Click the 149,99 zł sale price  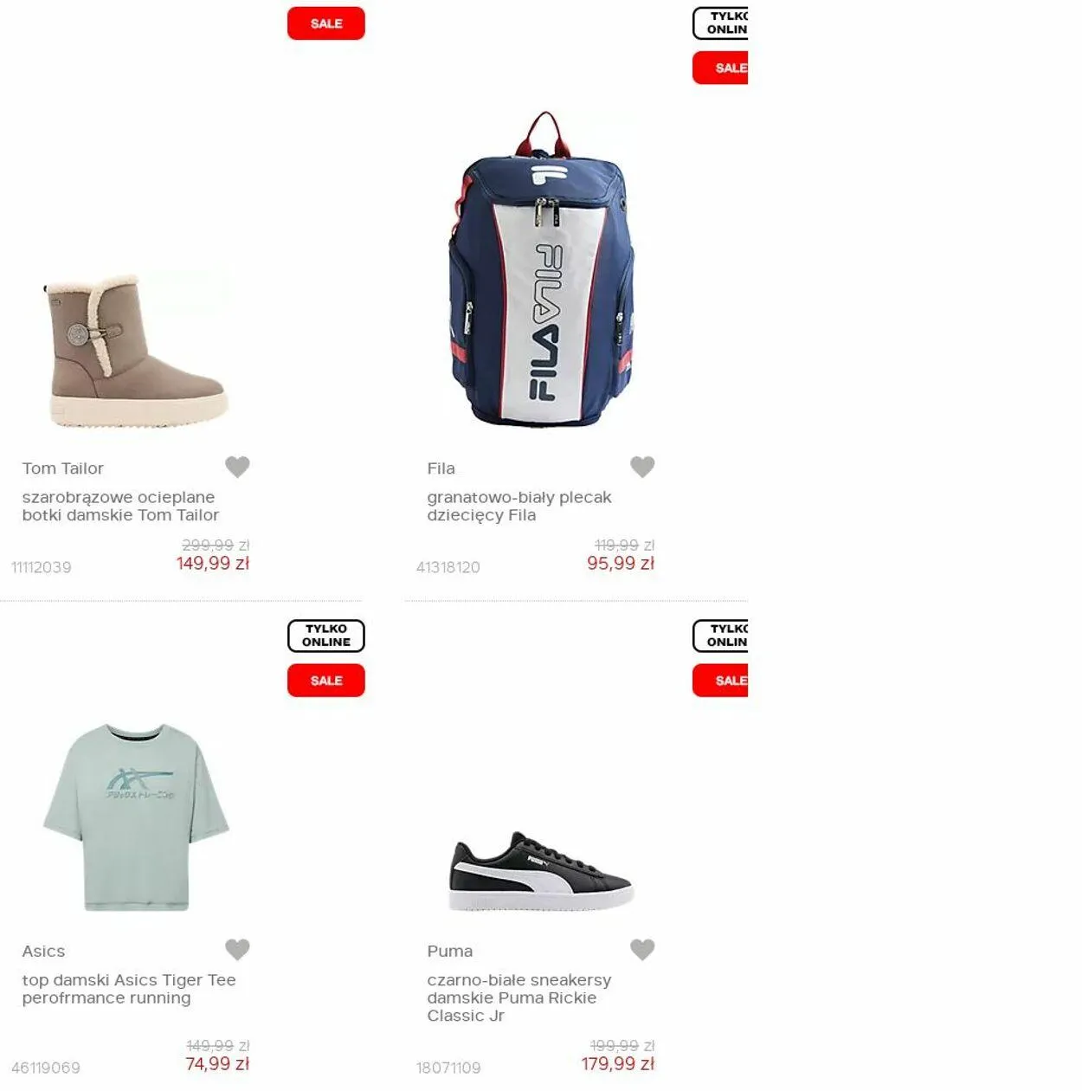pos(213,563)
